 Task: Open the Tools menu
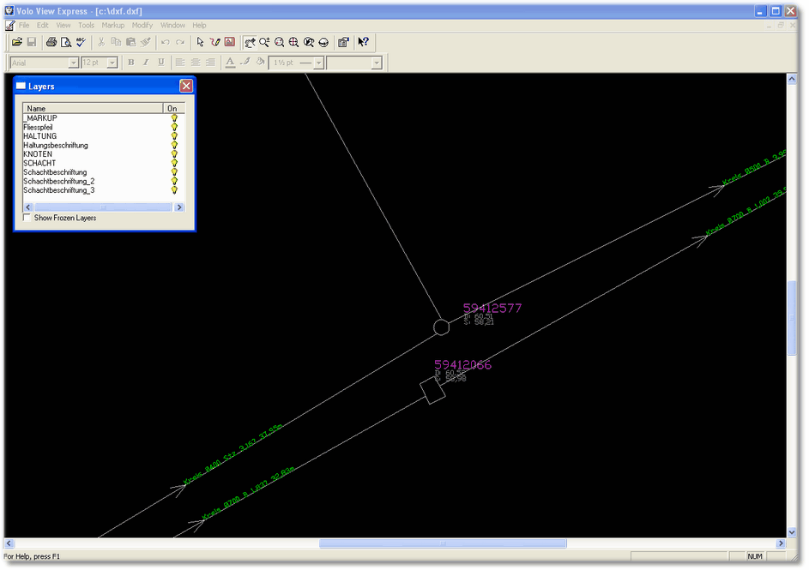[x=87, y=26]
